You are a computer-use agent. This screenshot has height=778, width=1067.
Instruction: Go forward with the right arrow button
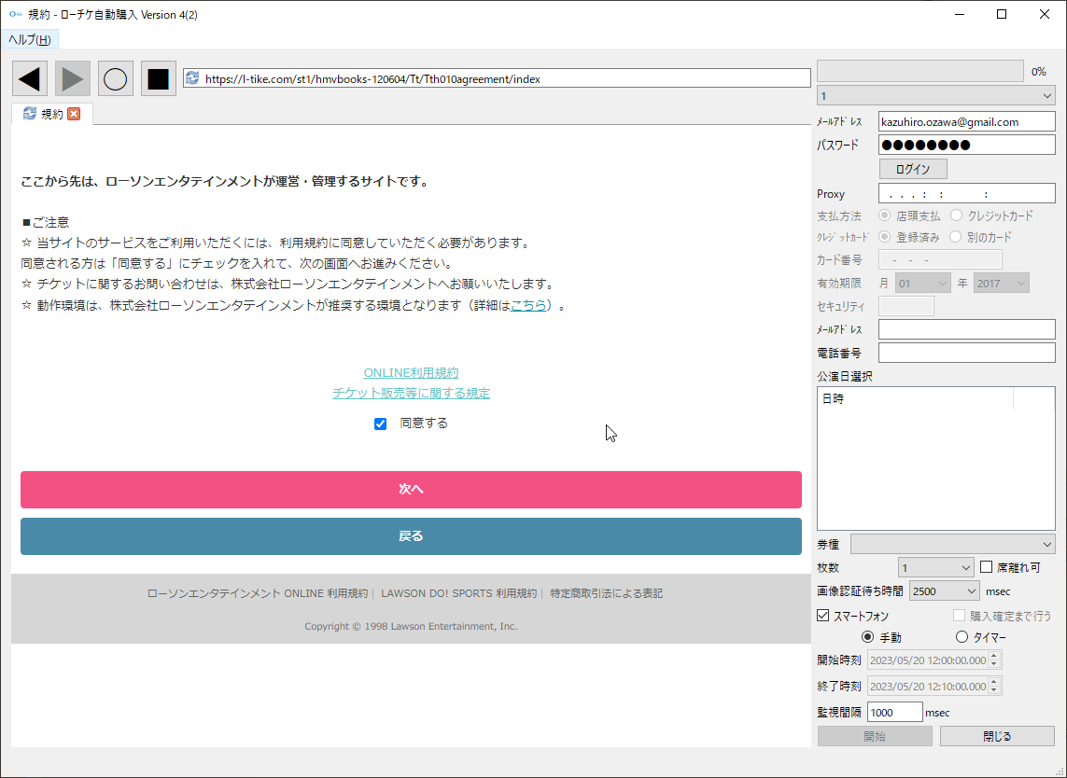tap(73, 79)
